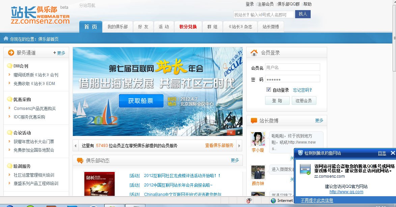Open the 站长微博 tab
The height and width of the screenshot is (207, 396).
271,27
